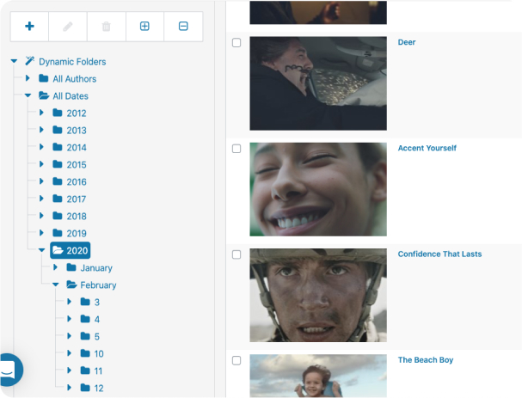Select the "All Authors" folder label
The height and width of the screenshot is (398, 522).
(x=75, y=79)
